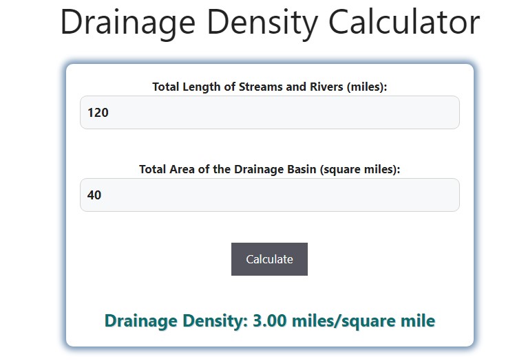This screenshot has height=363, width=526.
Task: Click the right end of stream length input
Action: tap(450, 113)
